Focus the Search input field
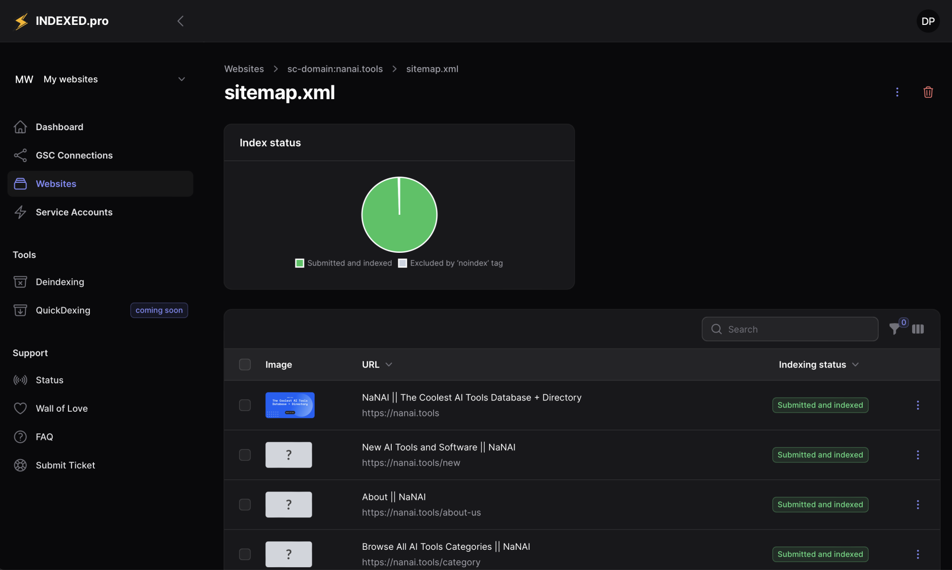The image size is (952, 570). (x=790, y=329)
